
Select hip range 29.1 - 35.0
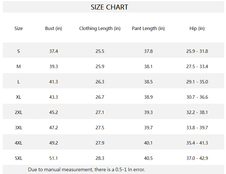[197, 82]
